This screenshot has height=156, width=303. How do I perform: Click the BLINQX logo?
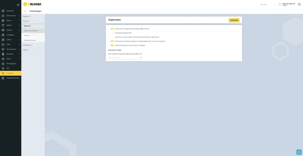[x=33, y=4]
